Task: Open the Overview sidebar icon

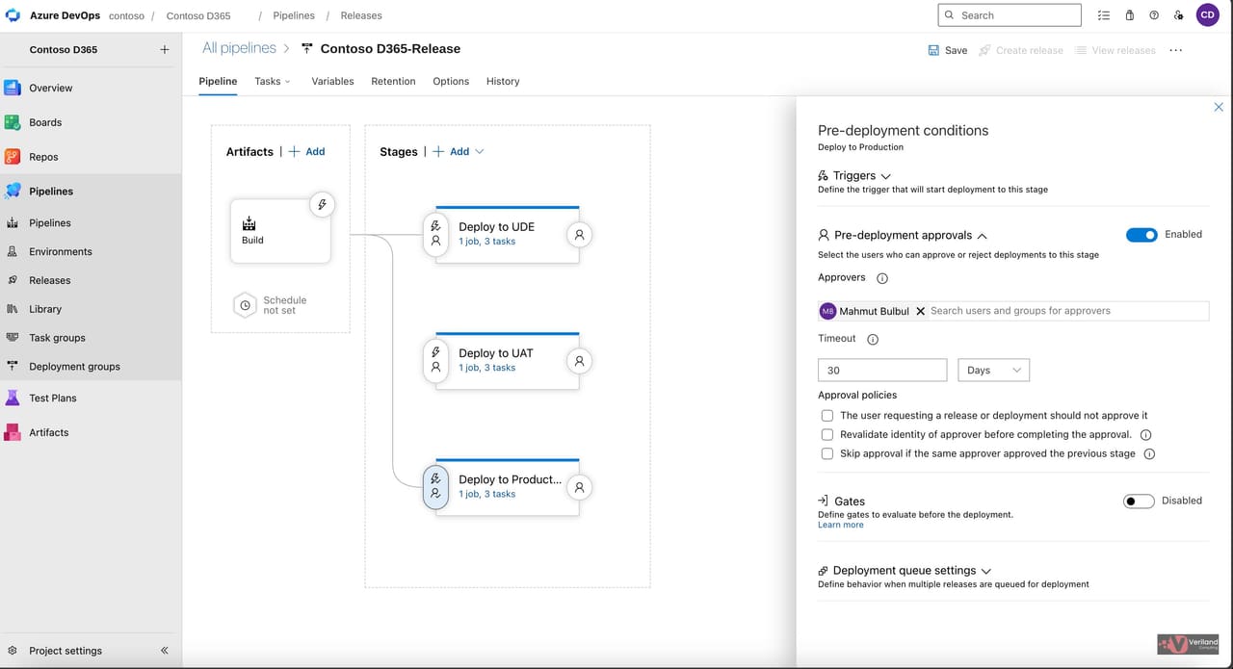Action: (x=13, y=88)
